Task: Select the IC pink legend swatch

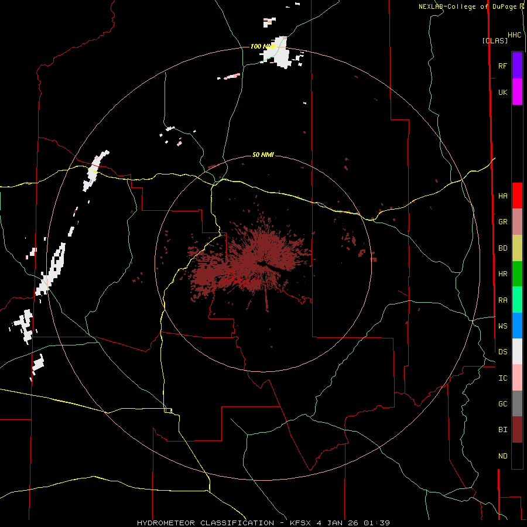Action: pyautogui.click(x=517, y=378)
